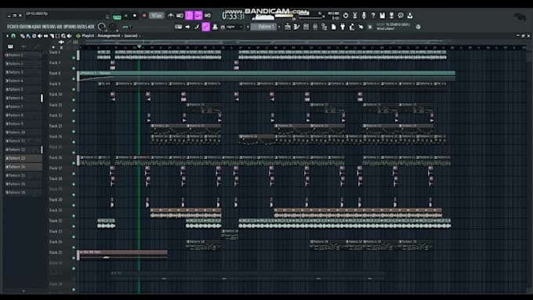
Task: Open the Browser window icon
Action: coord(325,27)
